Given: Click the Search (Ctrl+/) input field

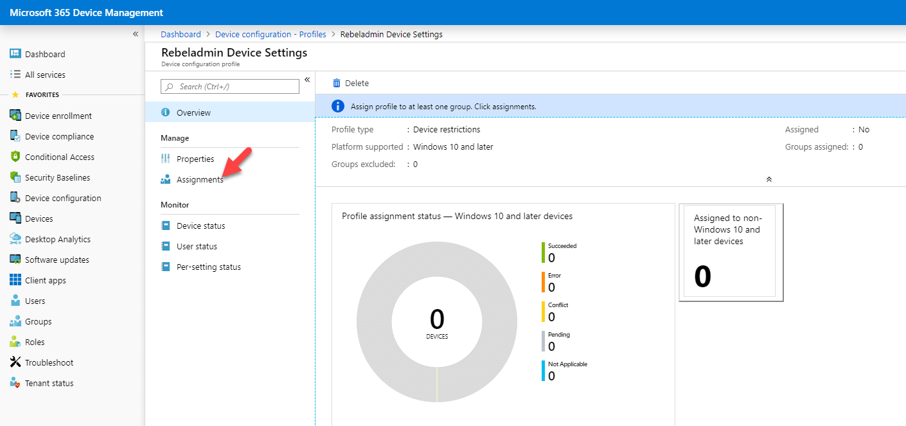Looking at the screenshot, I should point(230,87).
